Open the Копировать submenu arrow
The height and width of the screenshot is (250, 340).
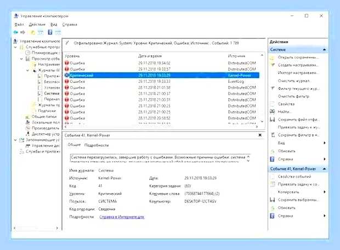pyautogui.click(x=325, y=192)
